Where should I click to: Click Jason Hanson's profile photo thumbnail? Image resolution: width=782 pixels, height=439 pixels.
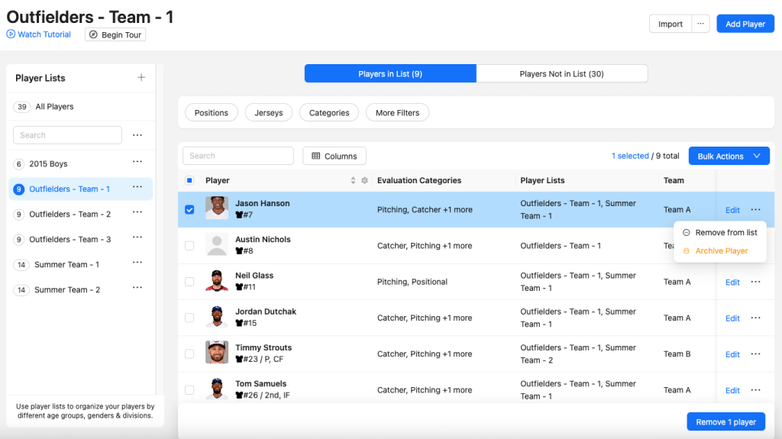point(217,208)
